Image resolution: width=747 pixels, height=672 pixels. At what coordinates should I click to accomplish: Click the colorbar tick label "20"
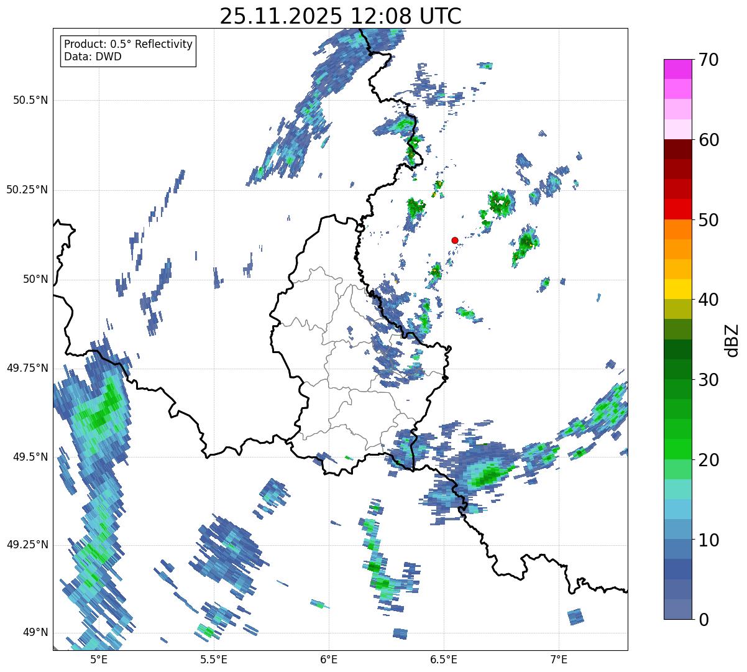click(x=708, y=460)
